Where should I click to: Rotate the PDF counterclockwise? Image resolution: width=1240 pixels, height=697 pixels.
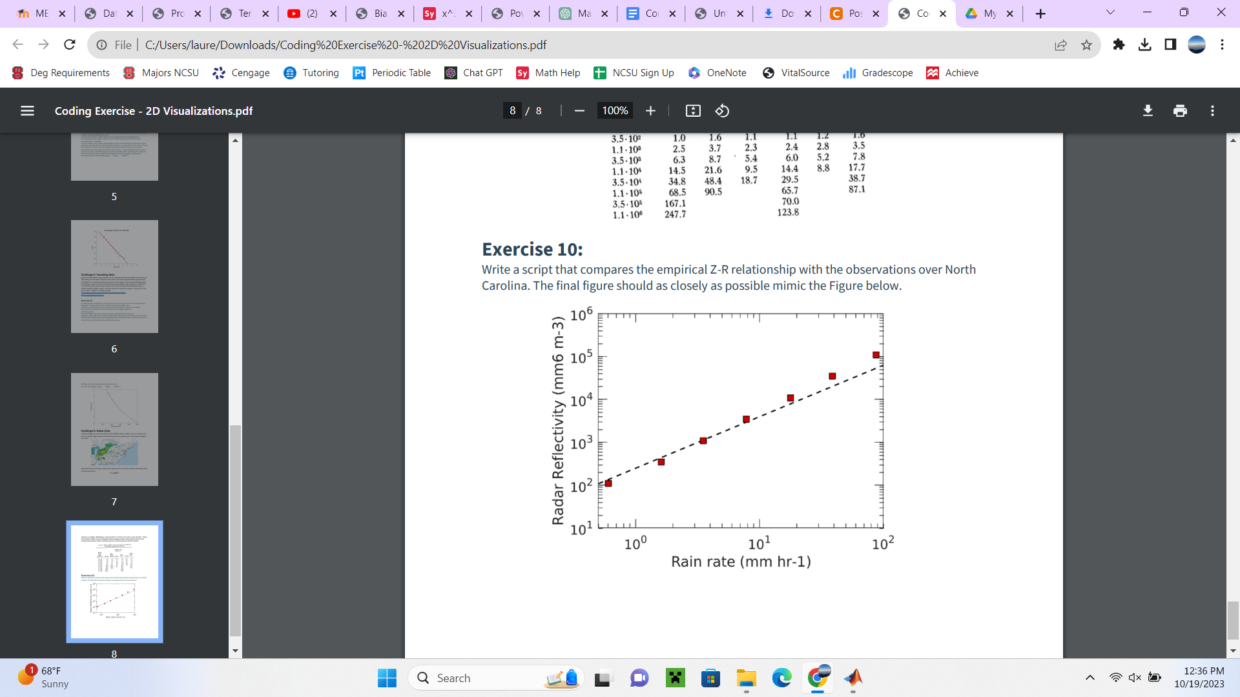pyautogui.click(x=722, y=111)
